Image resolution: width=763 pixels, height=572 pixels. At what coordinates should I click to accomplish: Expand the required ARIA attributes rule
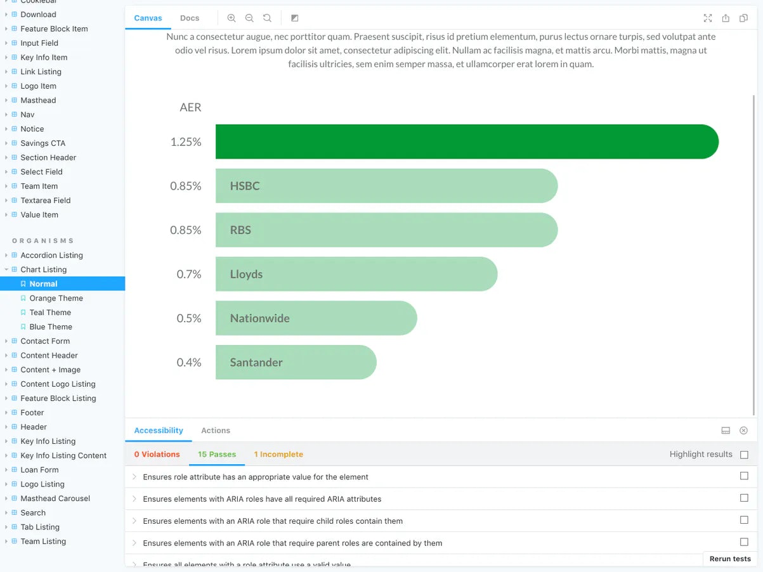tap(134, 499)
